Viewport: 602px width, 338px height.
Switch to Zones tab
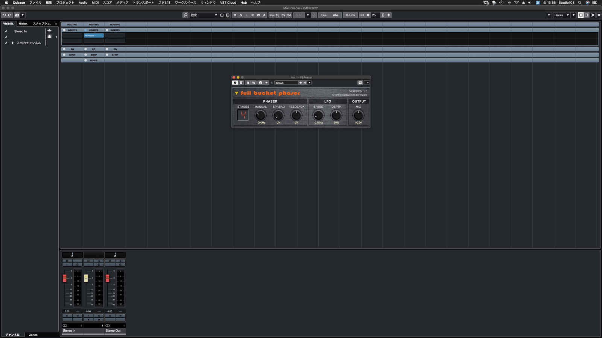click(x=33, y=335)
